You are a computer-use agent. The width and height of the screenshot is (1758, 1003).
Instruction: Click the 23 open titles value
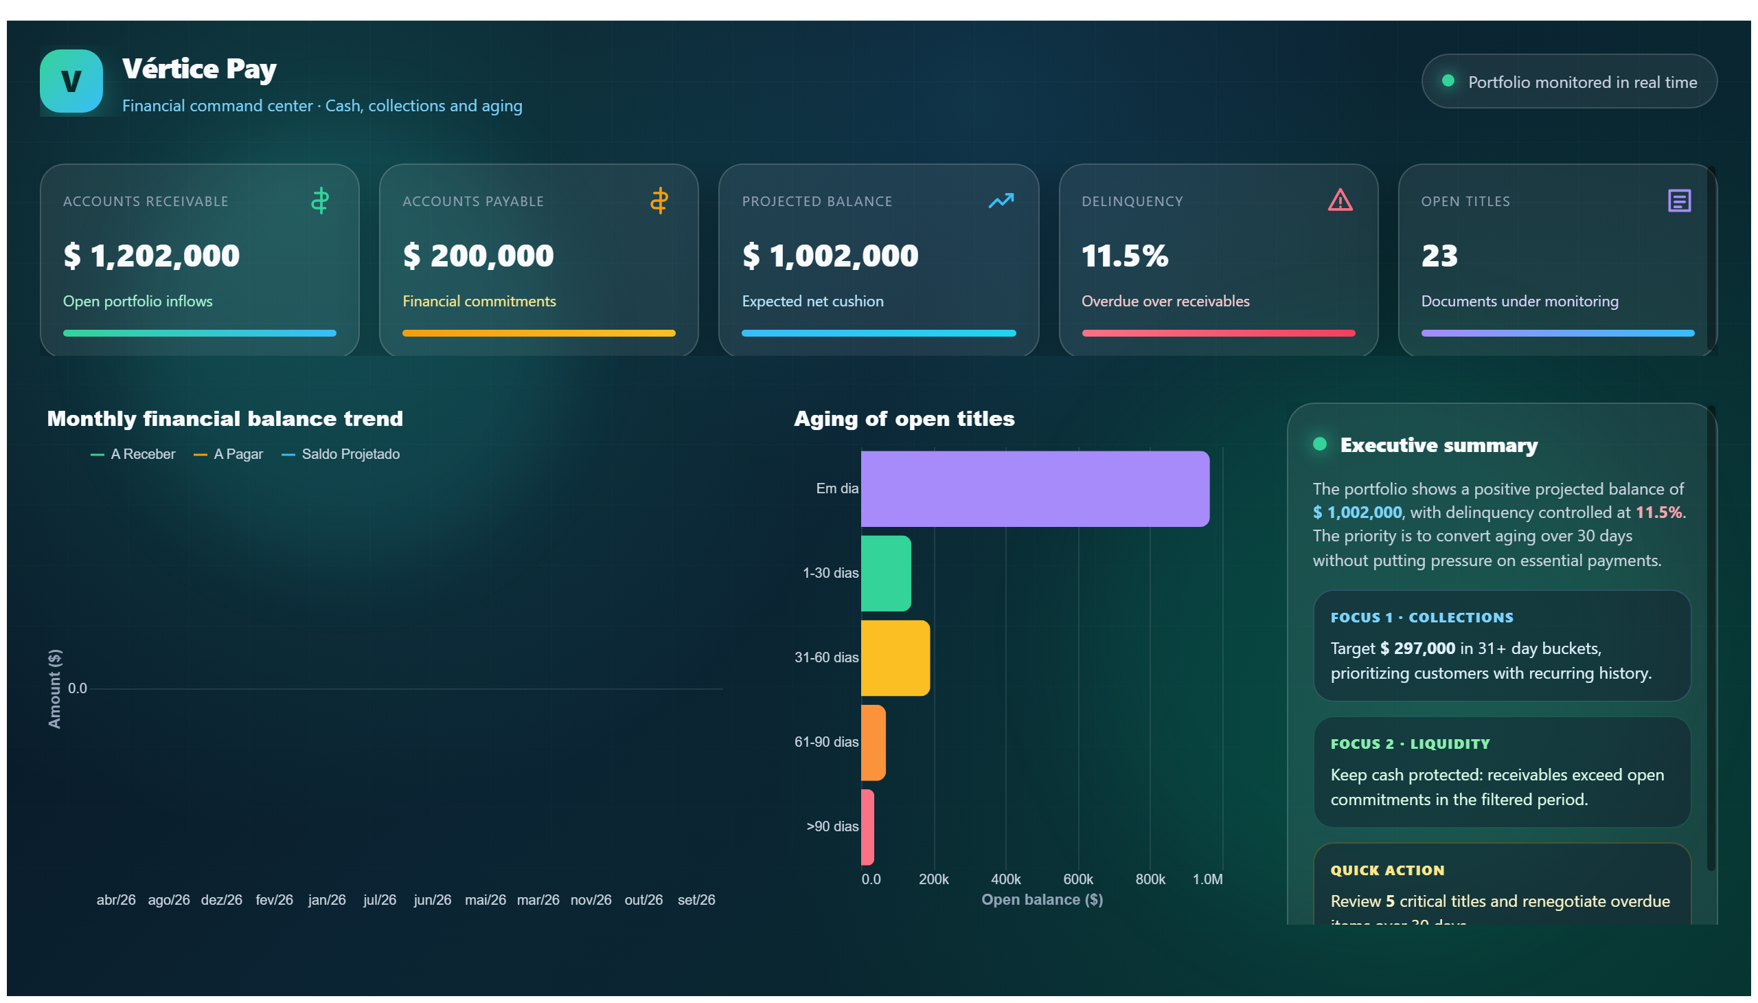1439,256
